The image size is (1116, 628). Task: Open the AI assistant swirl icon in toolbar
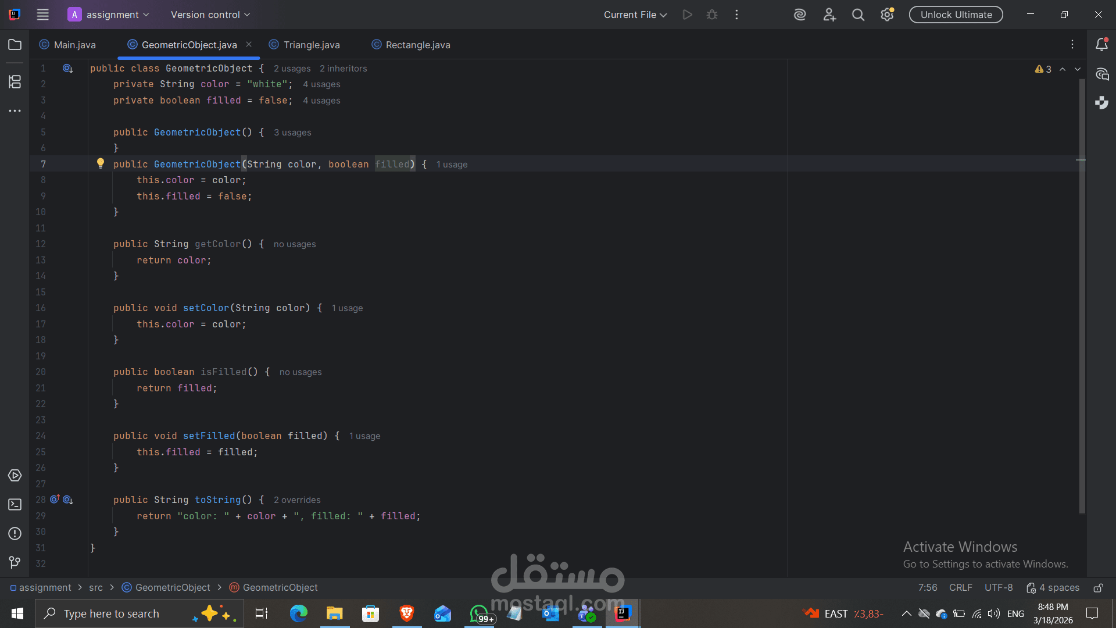pyautogui.click(x=800, y=15)
